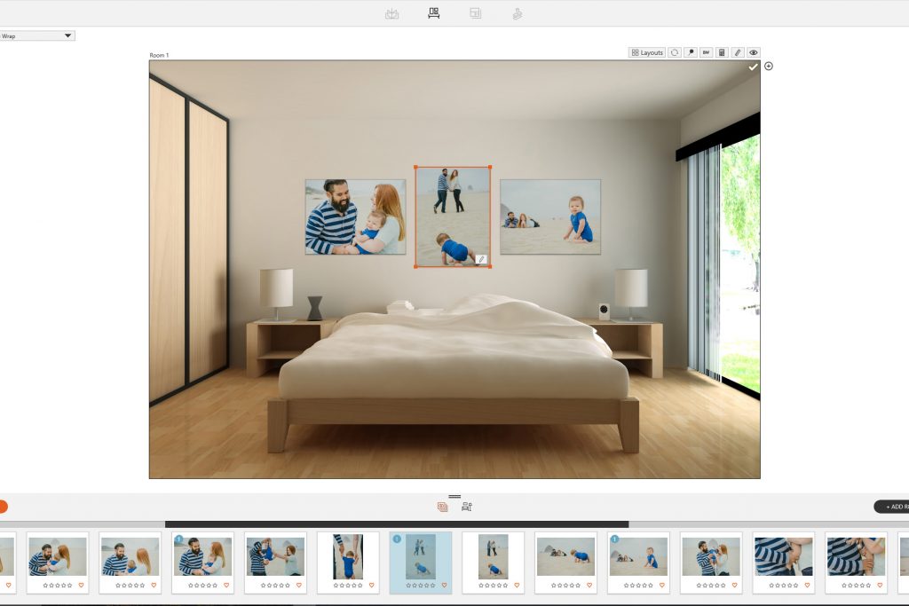Toggle the eye visibility icon
This screenshot has height=606, width=909.
753,52
